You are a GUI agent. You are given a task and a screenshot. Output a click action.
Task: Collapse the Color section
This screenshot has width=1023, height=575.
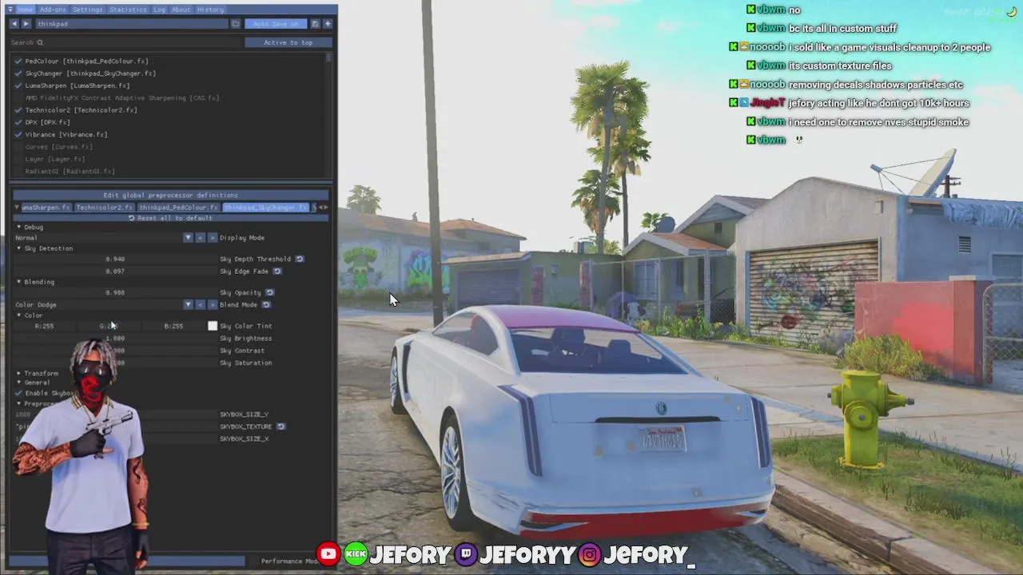click(19, 315)
